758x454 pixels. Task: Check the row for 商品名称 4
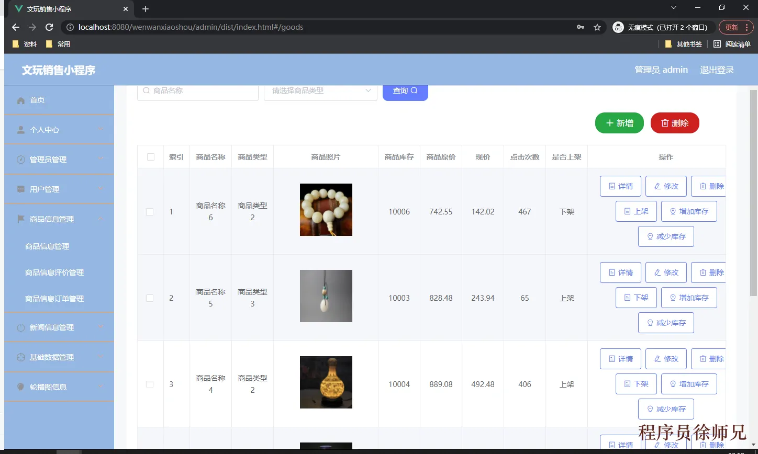(x=150, y=384)
